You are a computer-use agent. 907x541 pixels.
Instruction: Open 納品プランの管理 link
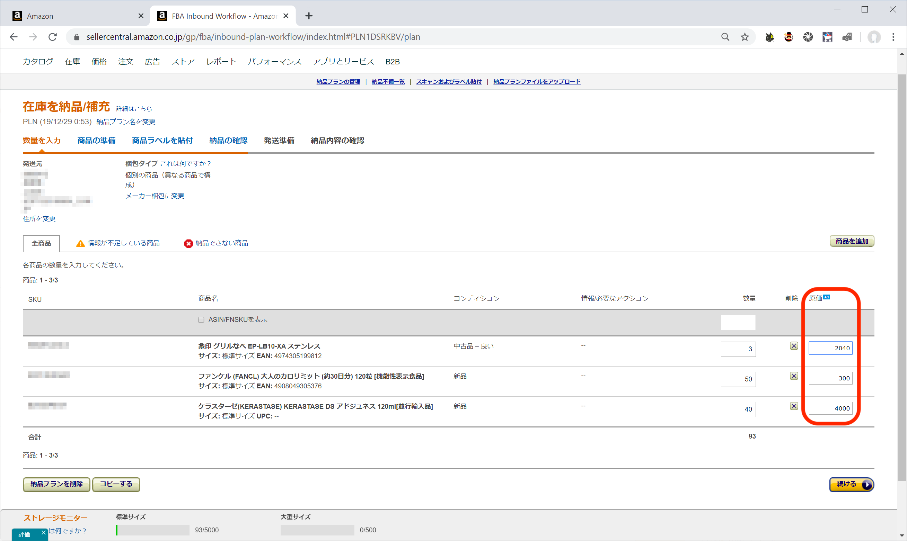point(338,82)
